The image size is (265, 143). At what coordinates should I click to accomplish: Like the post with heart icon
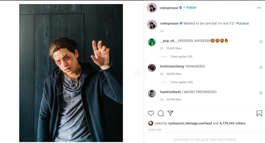151,113
